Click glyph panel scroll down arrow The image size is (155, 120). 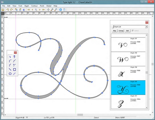pyautogui.click(x=146, y=107)
